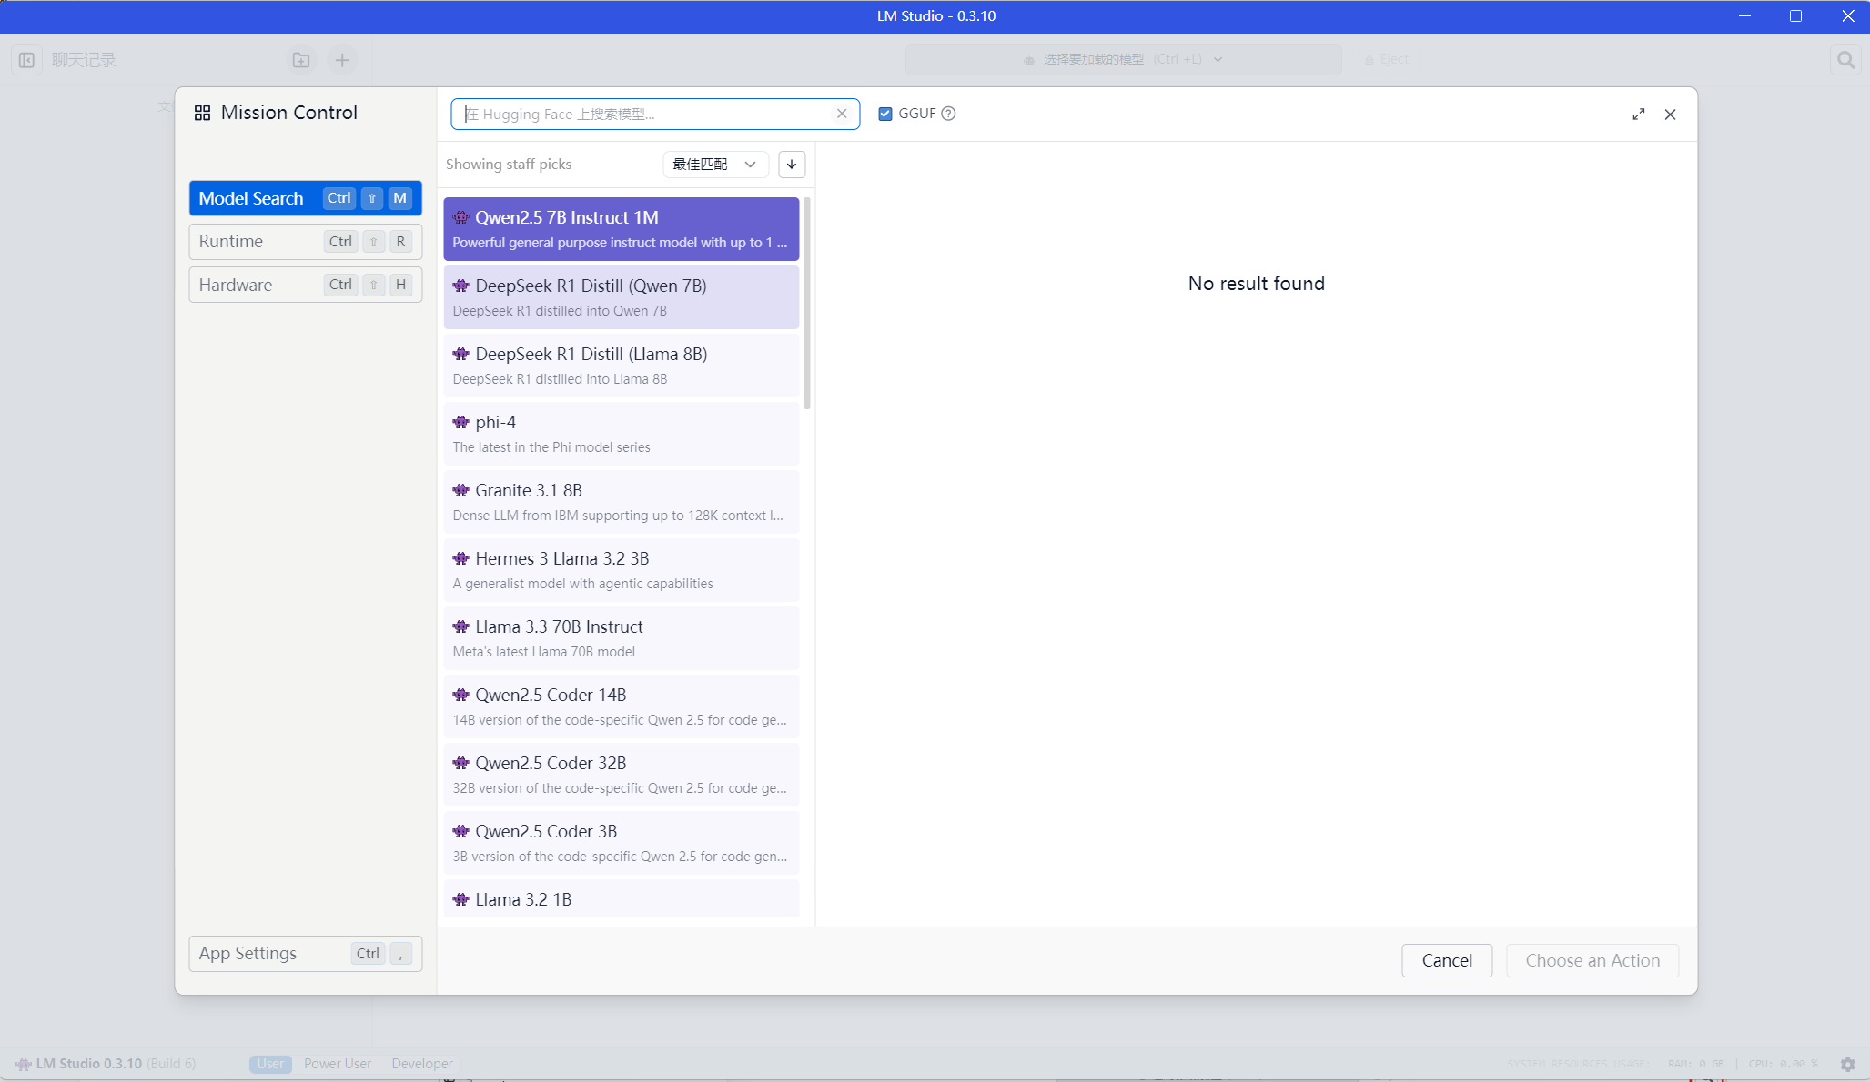
Task: Click 'DeepSeek R1 distilled into Qwen 7B' text
Action: pos(560,311)
